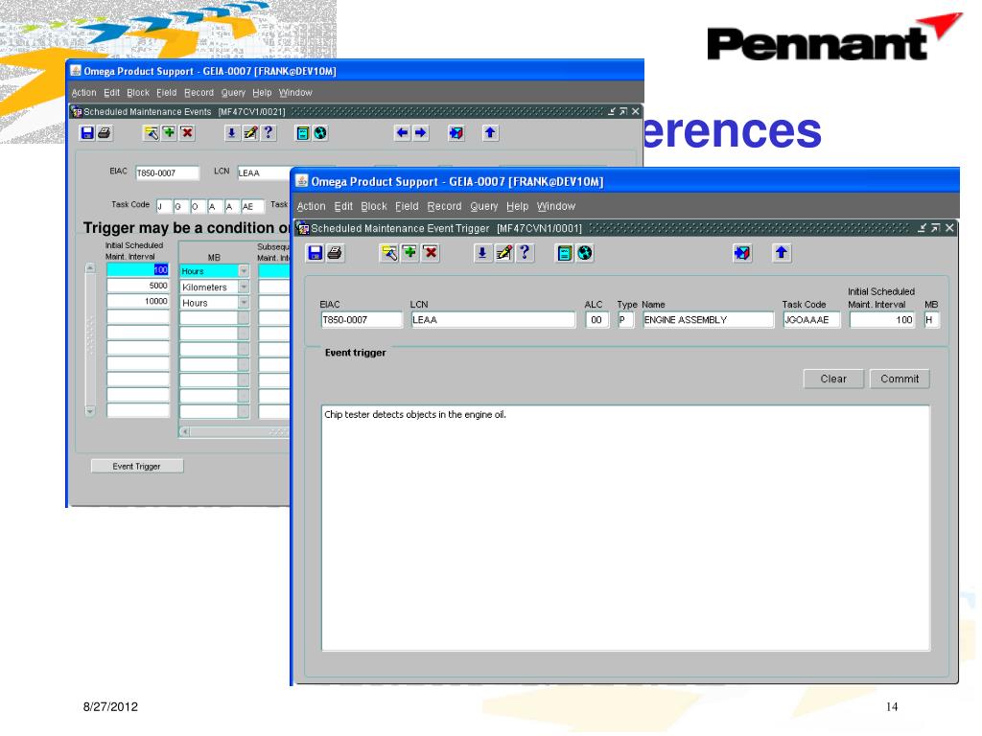This screenshot has height=736, width=982.
Task: Click LCN field in Event Trigger window
Action: pyautogui.click(x=493, y=320)
